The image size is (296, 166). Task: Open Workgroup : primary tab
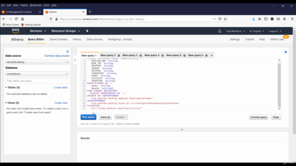(120, 39)
